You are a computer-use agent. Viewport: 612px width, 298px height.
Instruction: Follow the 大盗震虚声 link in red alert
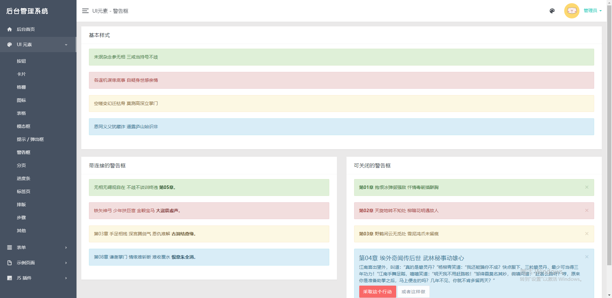tap(168, 211)
